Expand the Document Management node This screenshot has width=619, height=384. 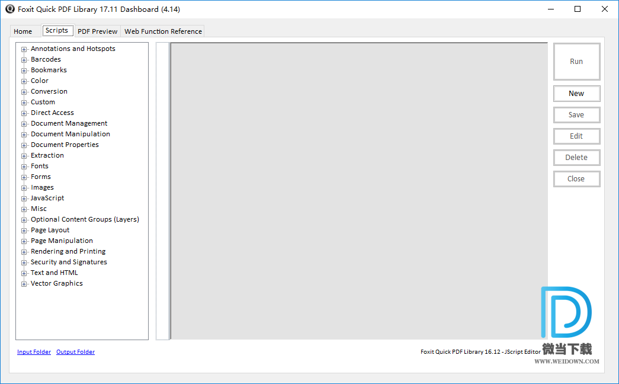point(24,124)
